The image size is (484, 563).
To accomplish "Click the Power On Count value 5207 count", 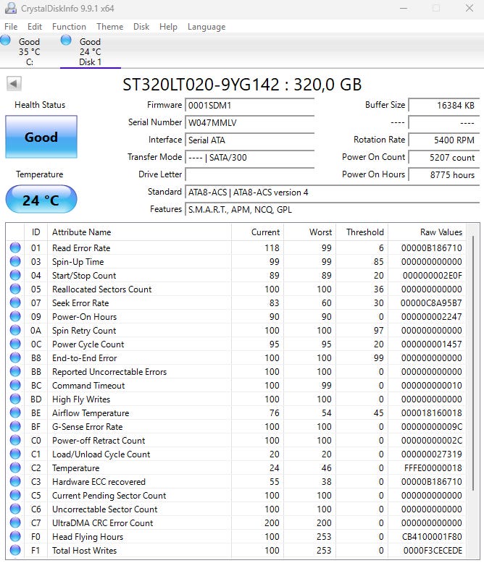I will pos(444,157).
